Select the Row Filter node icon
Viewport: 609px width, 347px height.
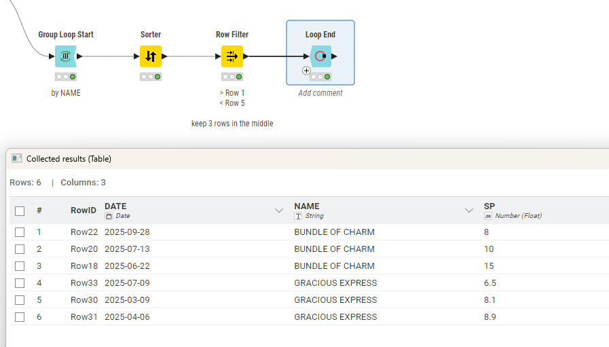[x=232, y=56]
